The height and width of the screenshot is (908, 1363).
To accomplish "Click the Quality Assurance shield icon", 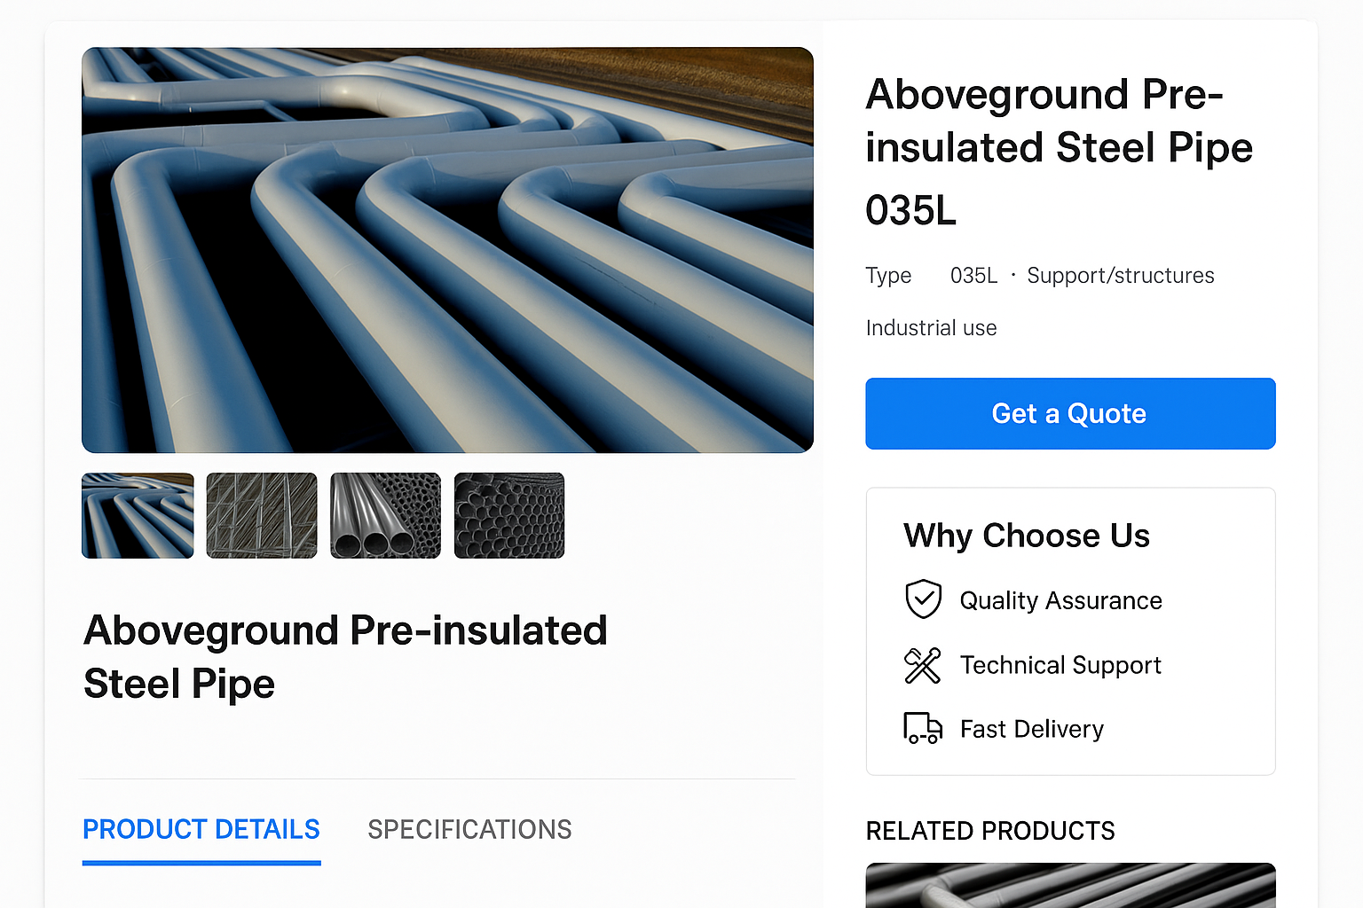I will tap(923, 599).
